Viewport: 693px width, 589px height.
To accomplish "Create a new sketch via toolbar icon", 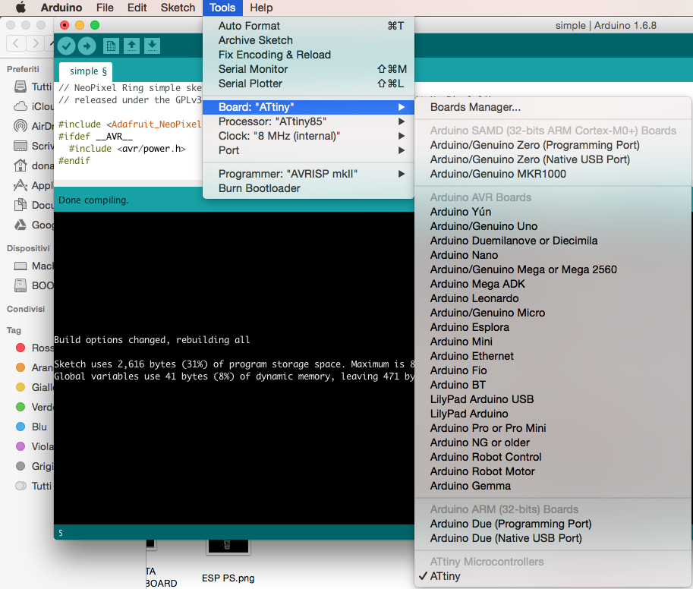I will coord(111,46).
